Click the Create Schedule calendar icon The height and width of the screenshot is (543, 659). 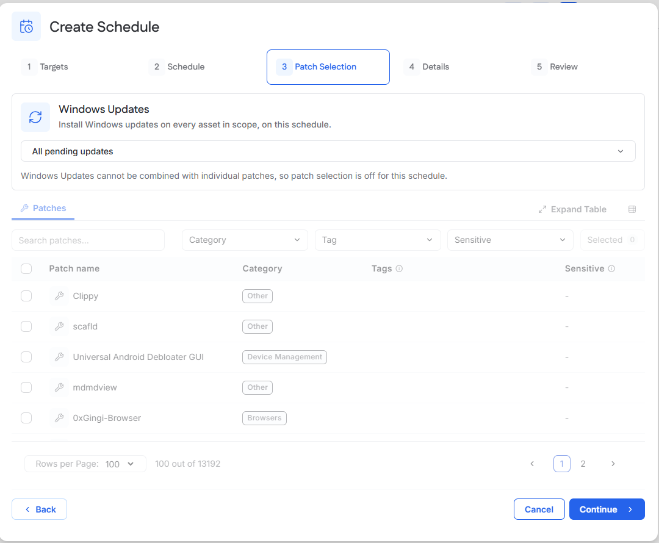pos(26,26)
